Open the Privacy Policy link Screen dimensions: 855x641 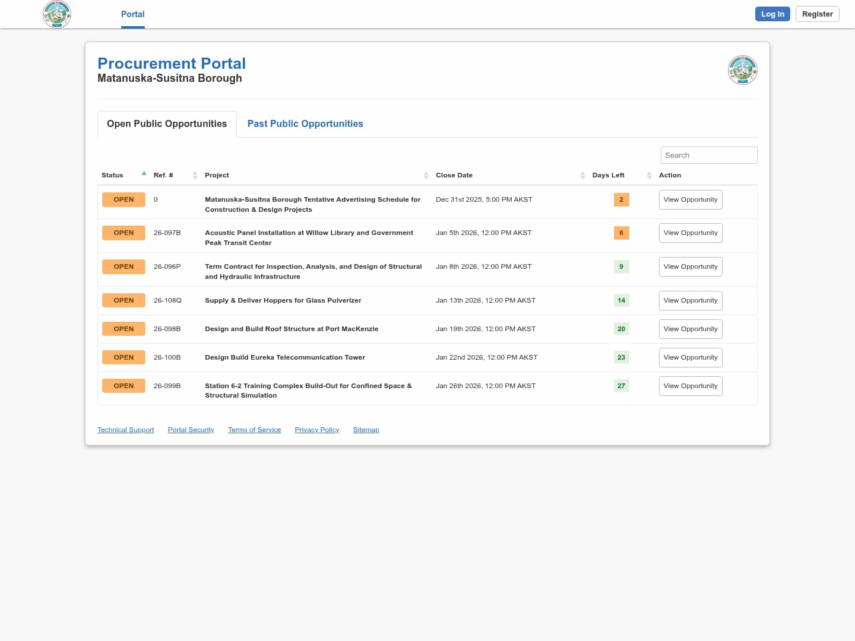[316, 430]
